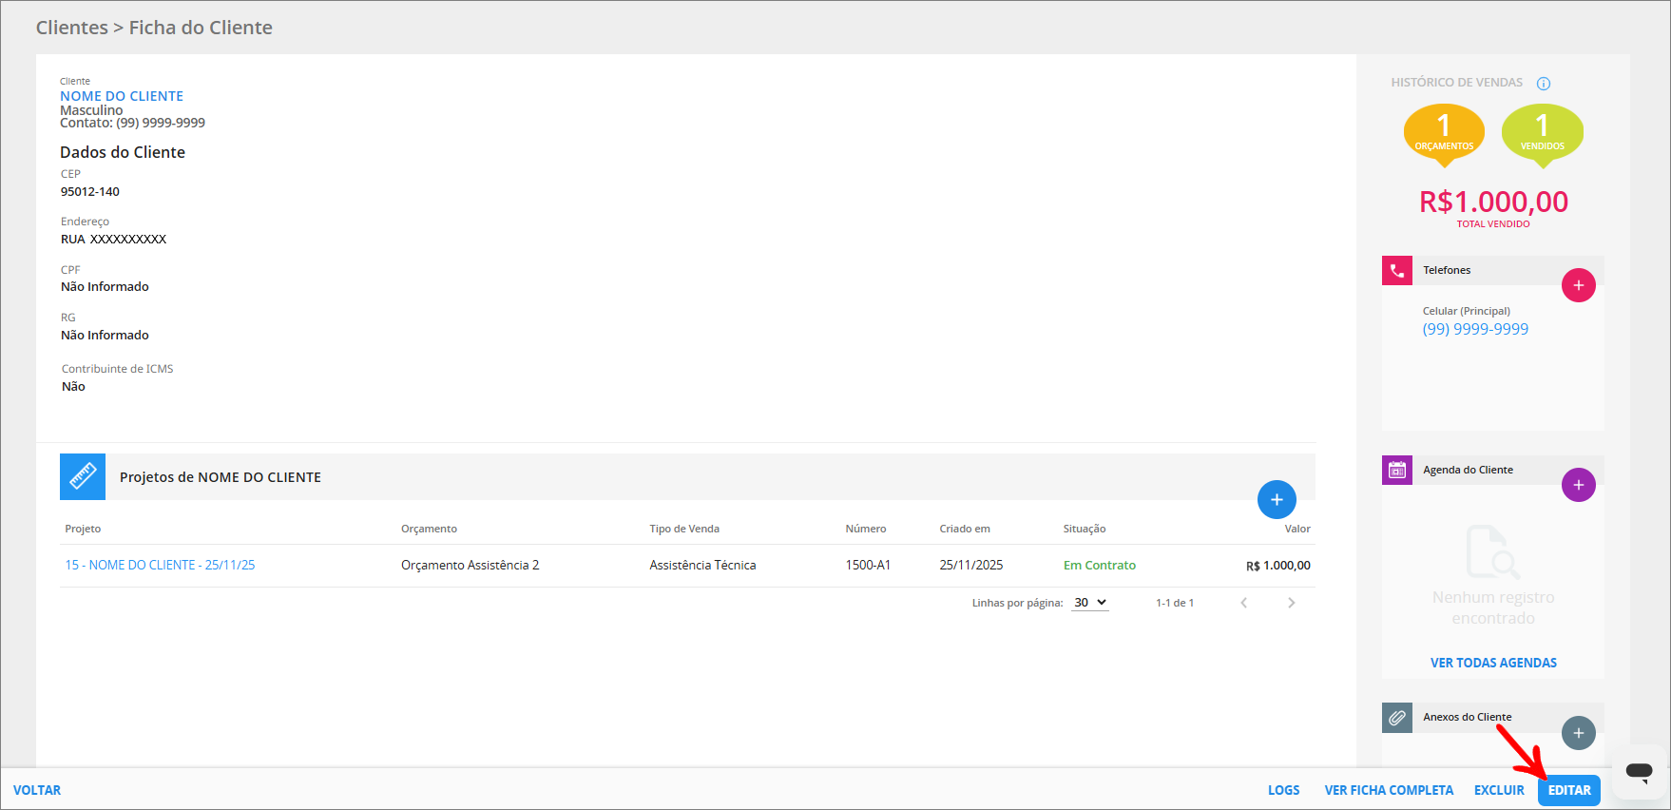Click the Criado em column header

coord(965,529)
